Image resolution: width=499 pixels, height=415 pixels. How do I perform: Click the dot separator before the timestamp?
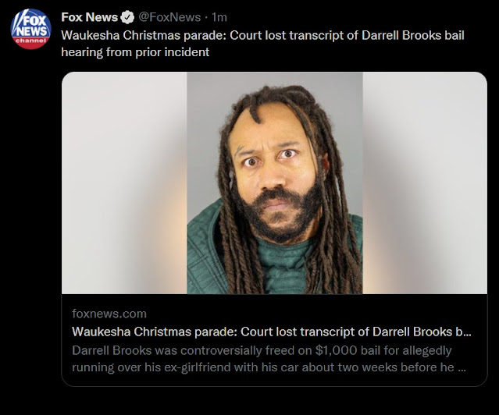pyautogui.click(x=206, y=18)
